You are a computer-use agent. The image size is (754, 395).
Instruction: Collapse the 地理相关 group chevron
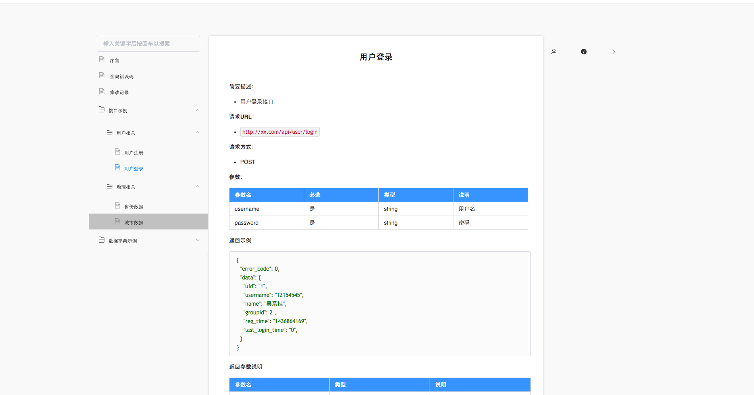(198, 186)
